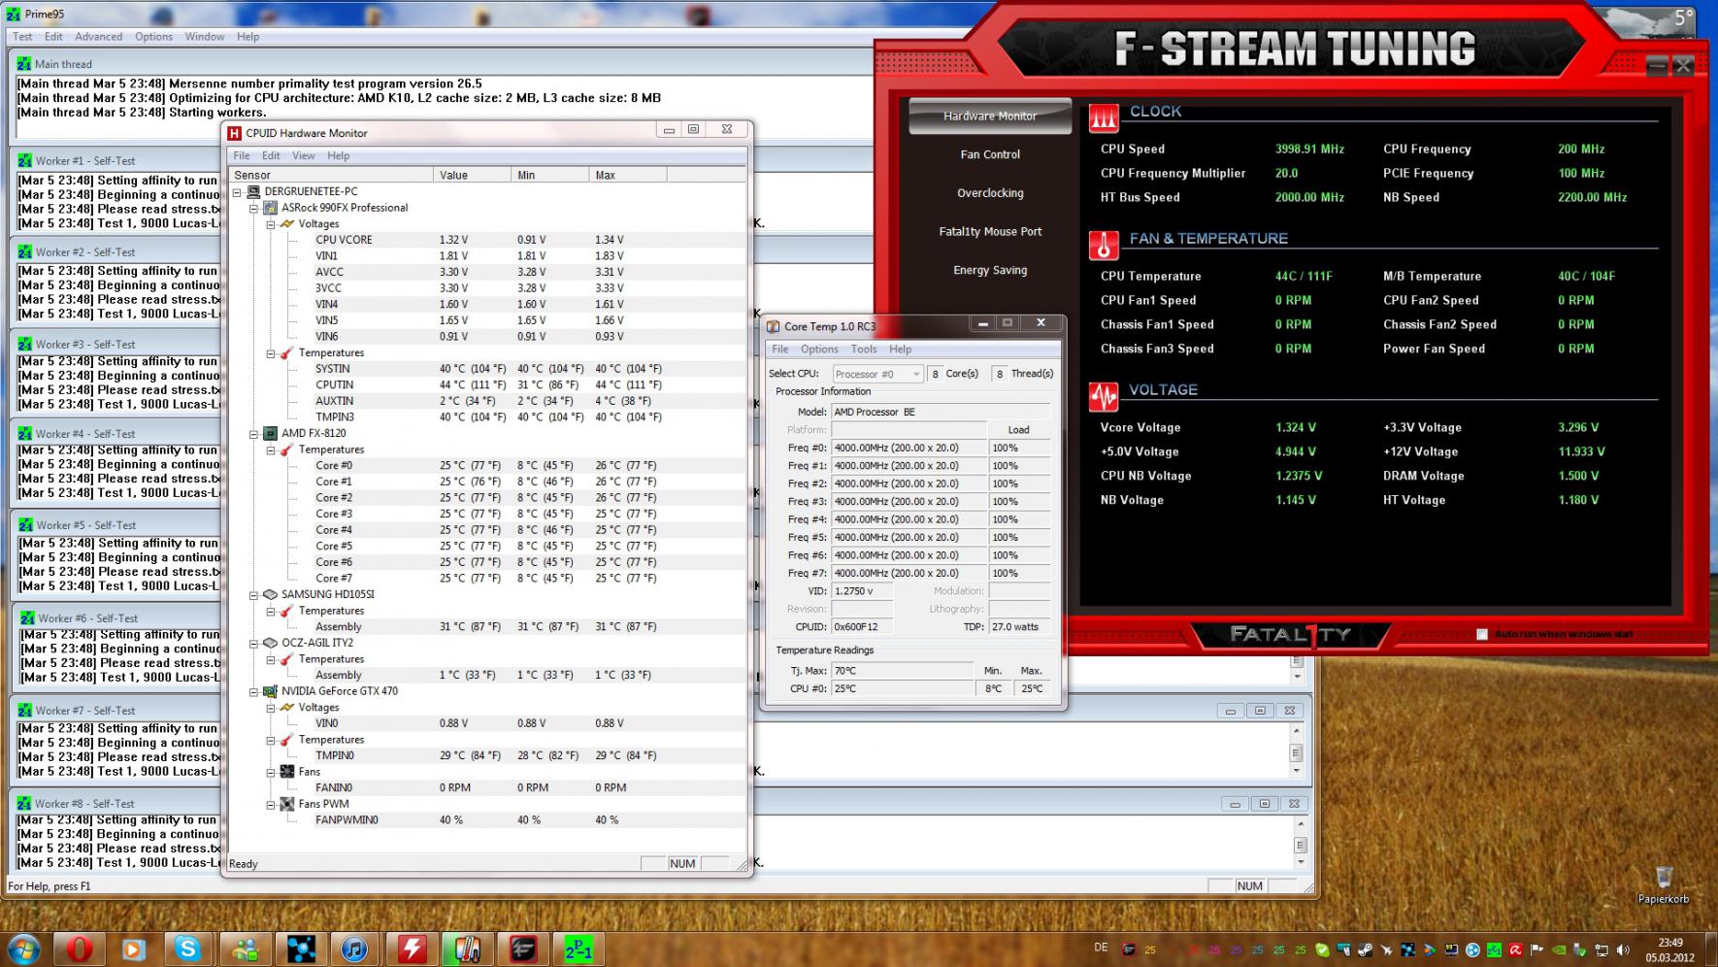Collapse the SAMSUNG HD105SI node

[x=254, y=595]
